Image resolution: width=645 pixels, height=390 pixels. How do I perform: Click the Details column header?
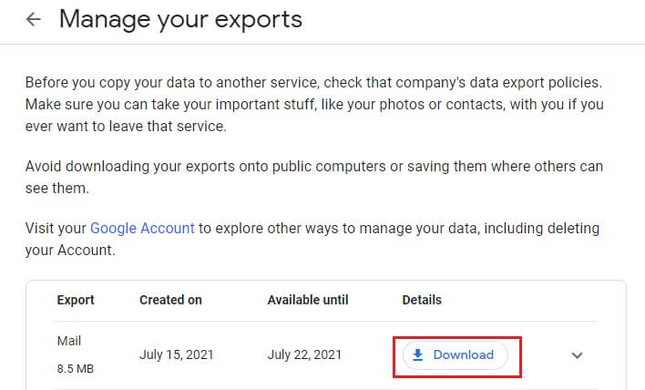pyautogui.click(x=422, y=300)
